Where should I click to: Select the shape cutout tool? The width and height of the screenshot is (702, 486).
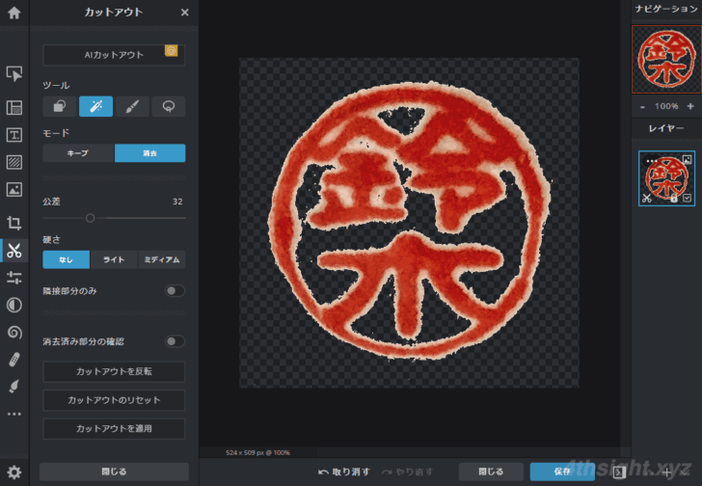(60, 107)
